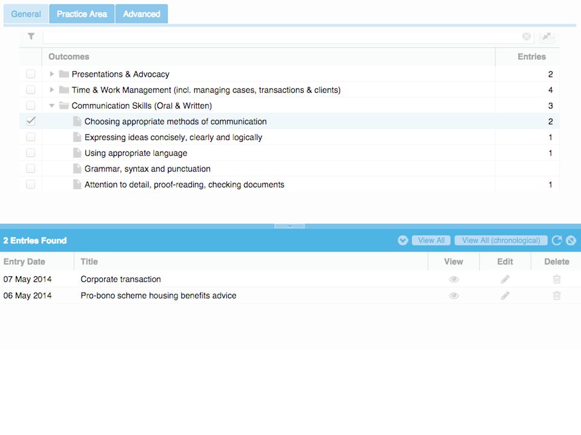581x435 pixels.
Task: Click document icon beside Grammar, syntax and punctuation
Action: pos(77,169)
